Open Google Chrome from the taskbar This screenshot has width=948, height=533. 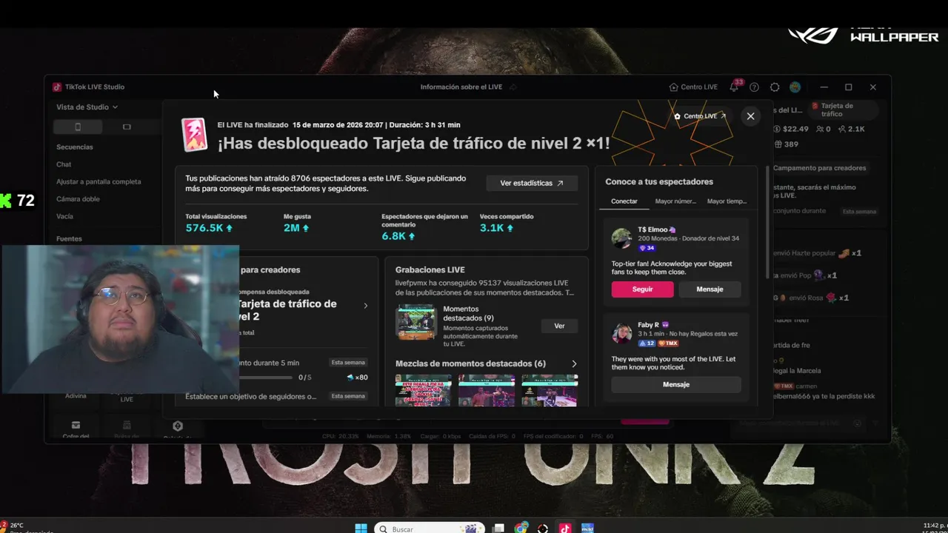pos(521,528)
